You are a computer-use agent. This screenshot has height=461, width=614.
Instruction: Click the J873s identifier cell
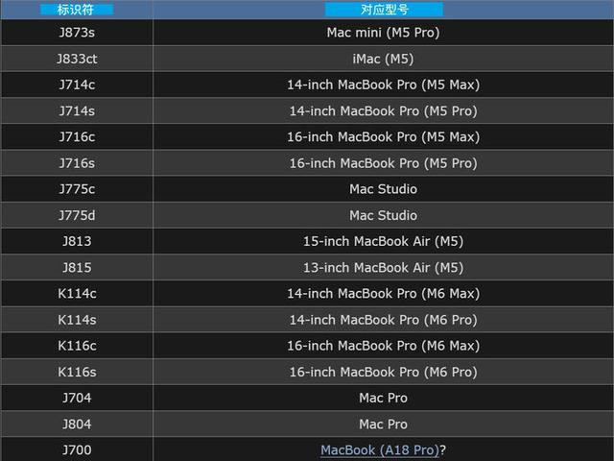[x=77, y=33]
